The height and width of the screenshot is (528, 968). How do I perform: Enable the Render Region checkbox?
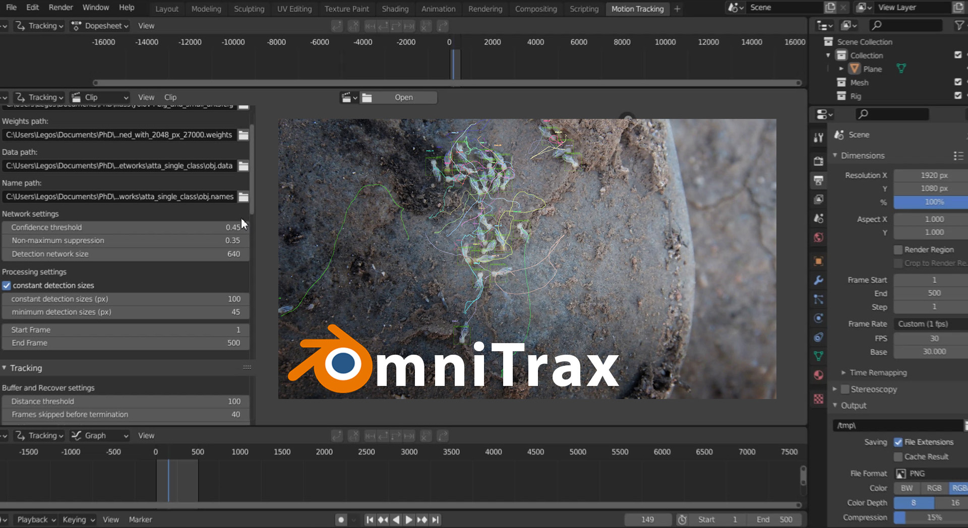coord(898,250)
